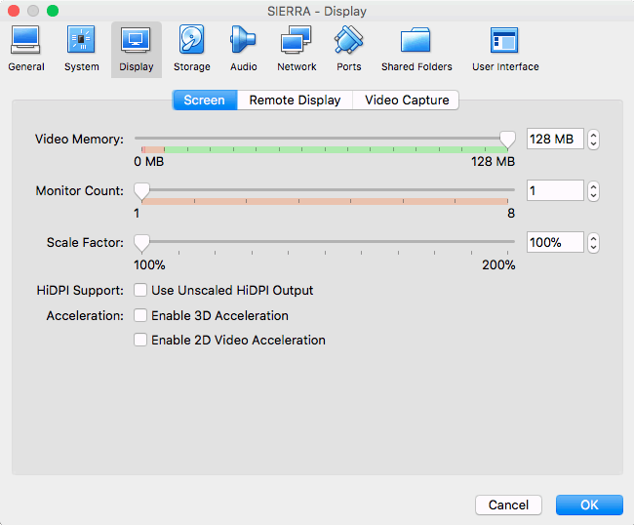Viewport: 634px width, 525px height.
Task: Click the green zoom window button
Action: [53, 11]
